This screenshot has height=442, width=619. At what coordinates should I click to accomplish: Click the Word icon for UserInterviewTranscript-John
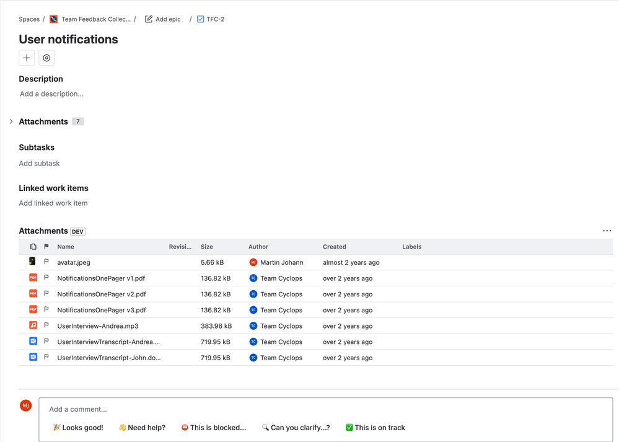tap(33, 356)
